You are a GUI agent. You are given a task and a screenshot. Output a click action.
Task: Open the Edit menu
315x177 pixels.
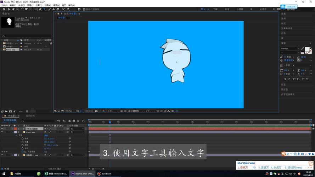click(x=13, y=5)
